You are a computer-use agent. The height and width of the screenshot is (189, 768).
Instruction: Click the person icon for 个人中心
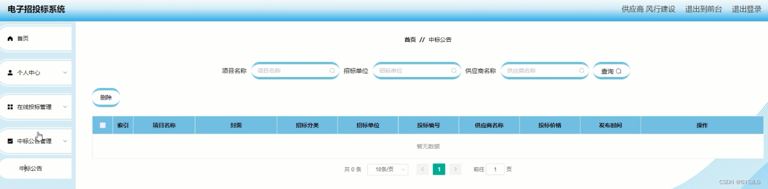coord(10,72)
